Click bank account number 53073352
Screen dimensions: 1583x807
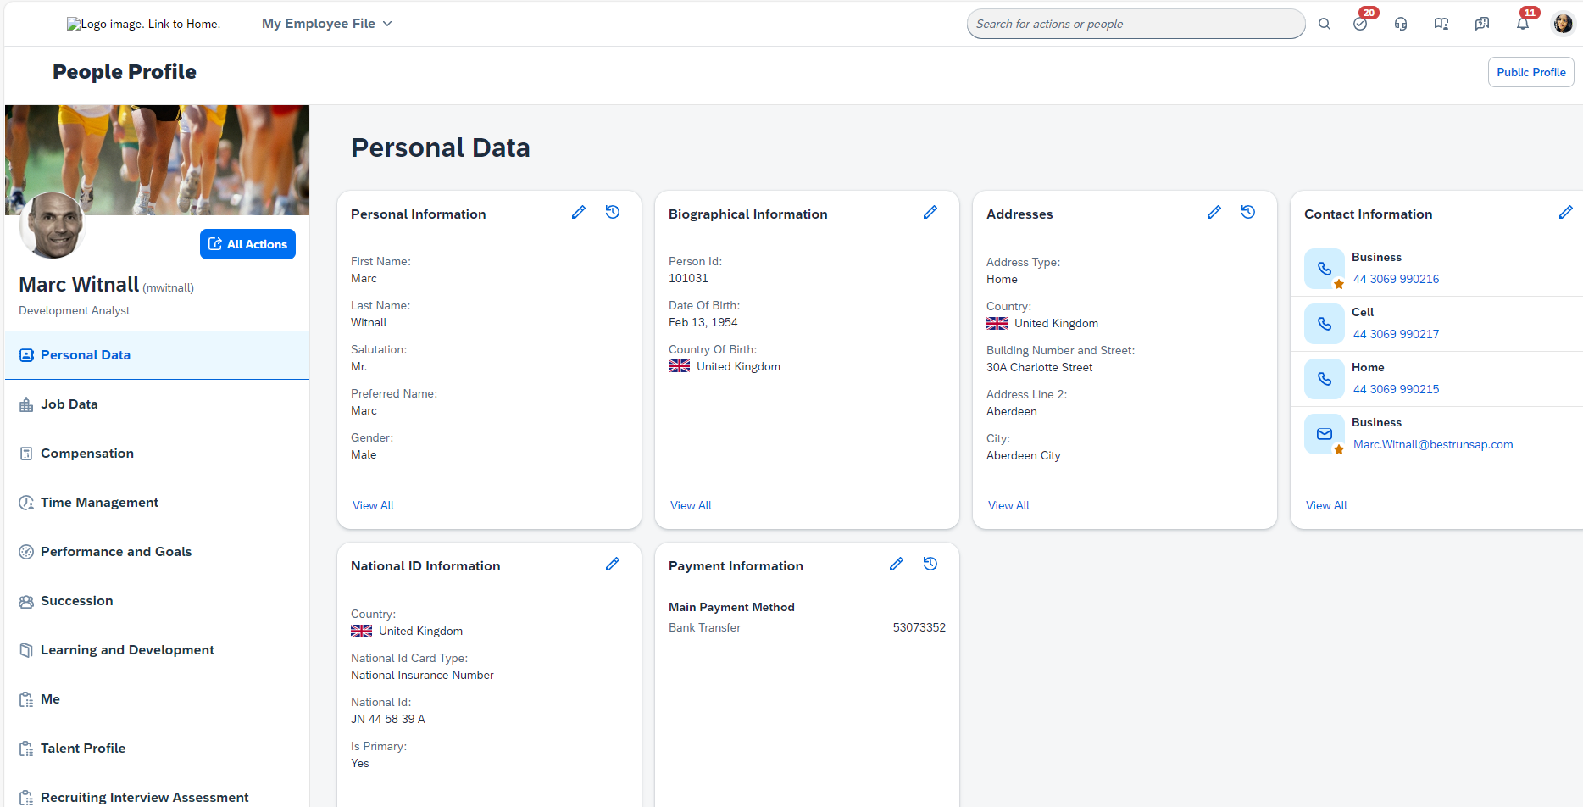pyautogui.click(x=919, y=627)
